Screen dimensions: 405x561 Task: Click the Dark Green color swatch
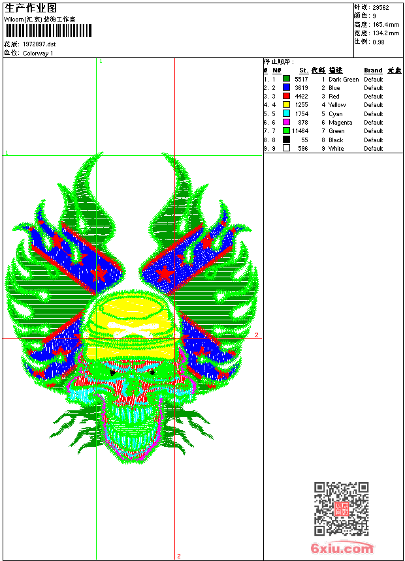(x=286, y=78)
